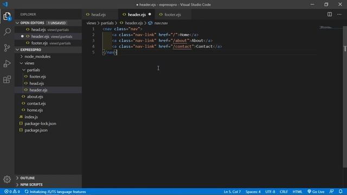Expand the node_modules folder
The width and height of the screenshot is (347, 195).
[22, 56]
